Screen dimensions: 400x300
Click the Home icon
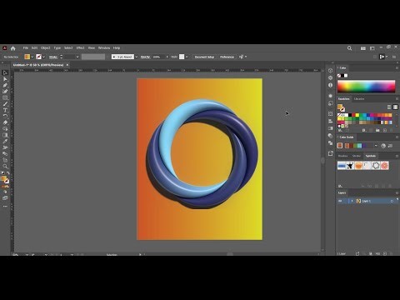12,48
